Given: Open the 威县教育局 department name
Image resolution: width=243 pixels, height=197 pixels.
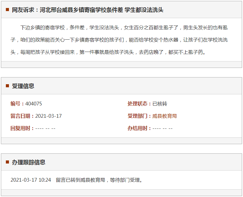Looking at the screenshot, I should pos(165,116).
